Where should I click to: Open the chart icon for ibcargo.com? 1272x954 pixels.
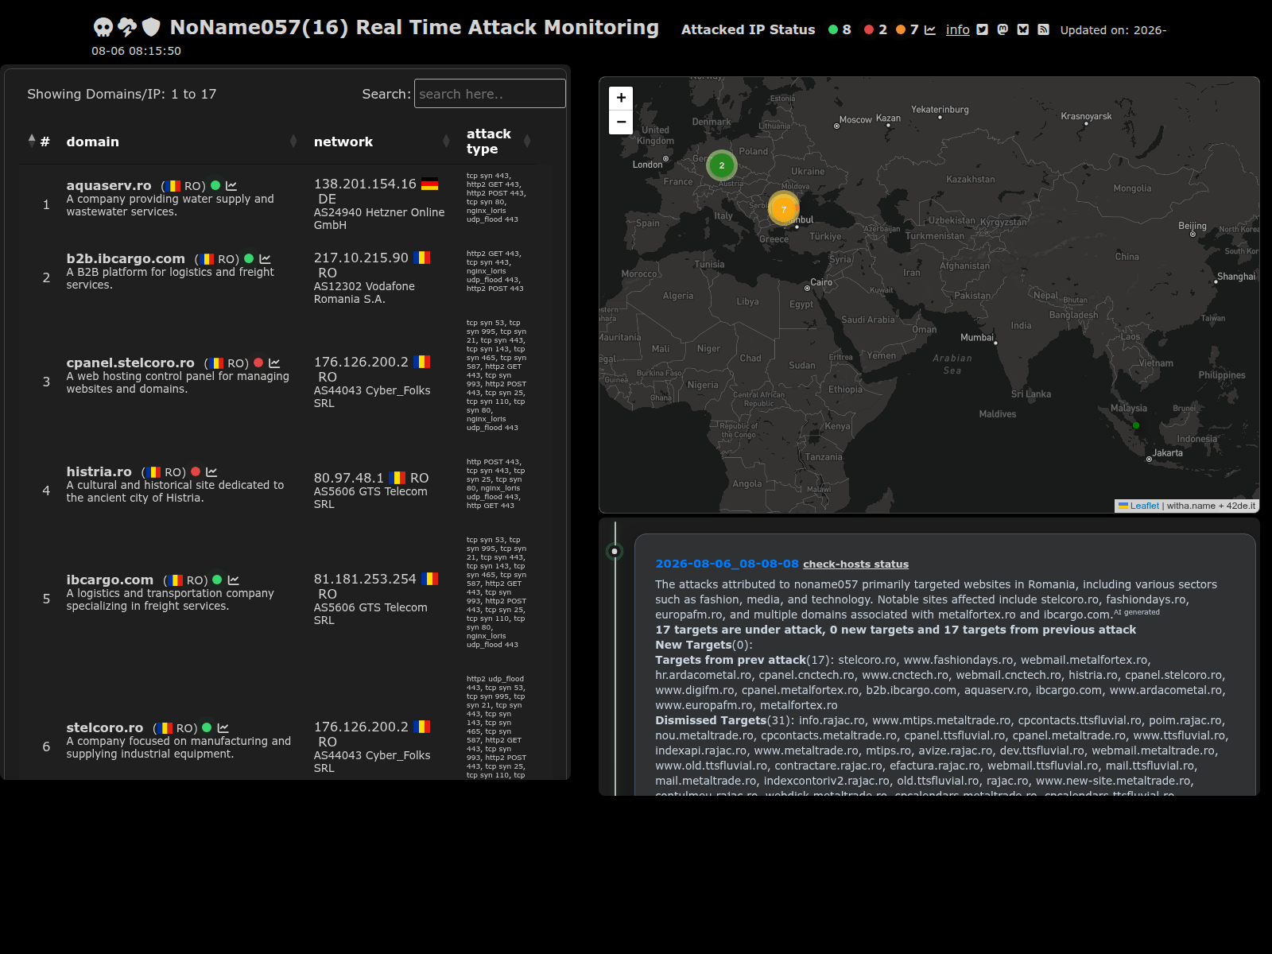233,580
